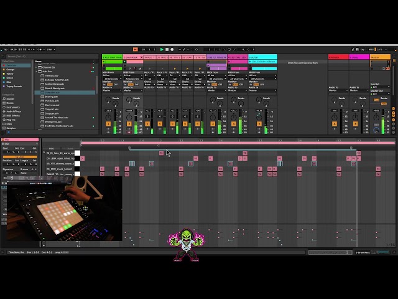398x299 pixels.
Task: Open the Instruments browser category
Action: (13, 107)
